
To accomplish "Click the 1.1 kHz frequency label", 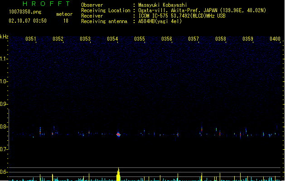I will 4,59.
